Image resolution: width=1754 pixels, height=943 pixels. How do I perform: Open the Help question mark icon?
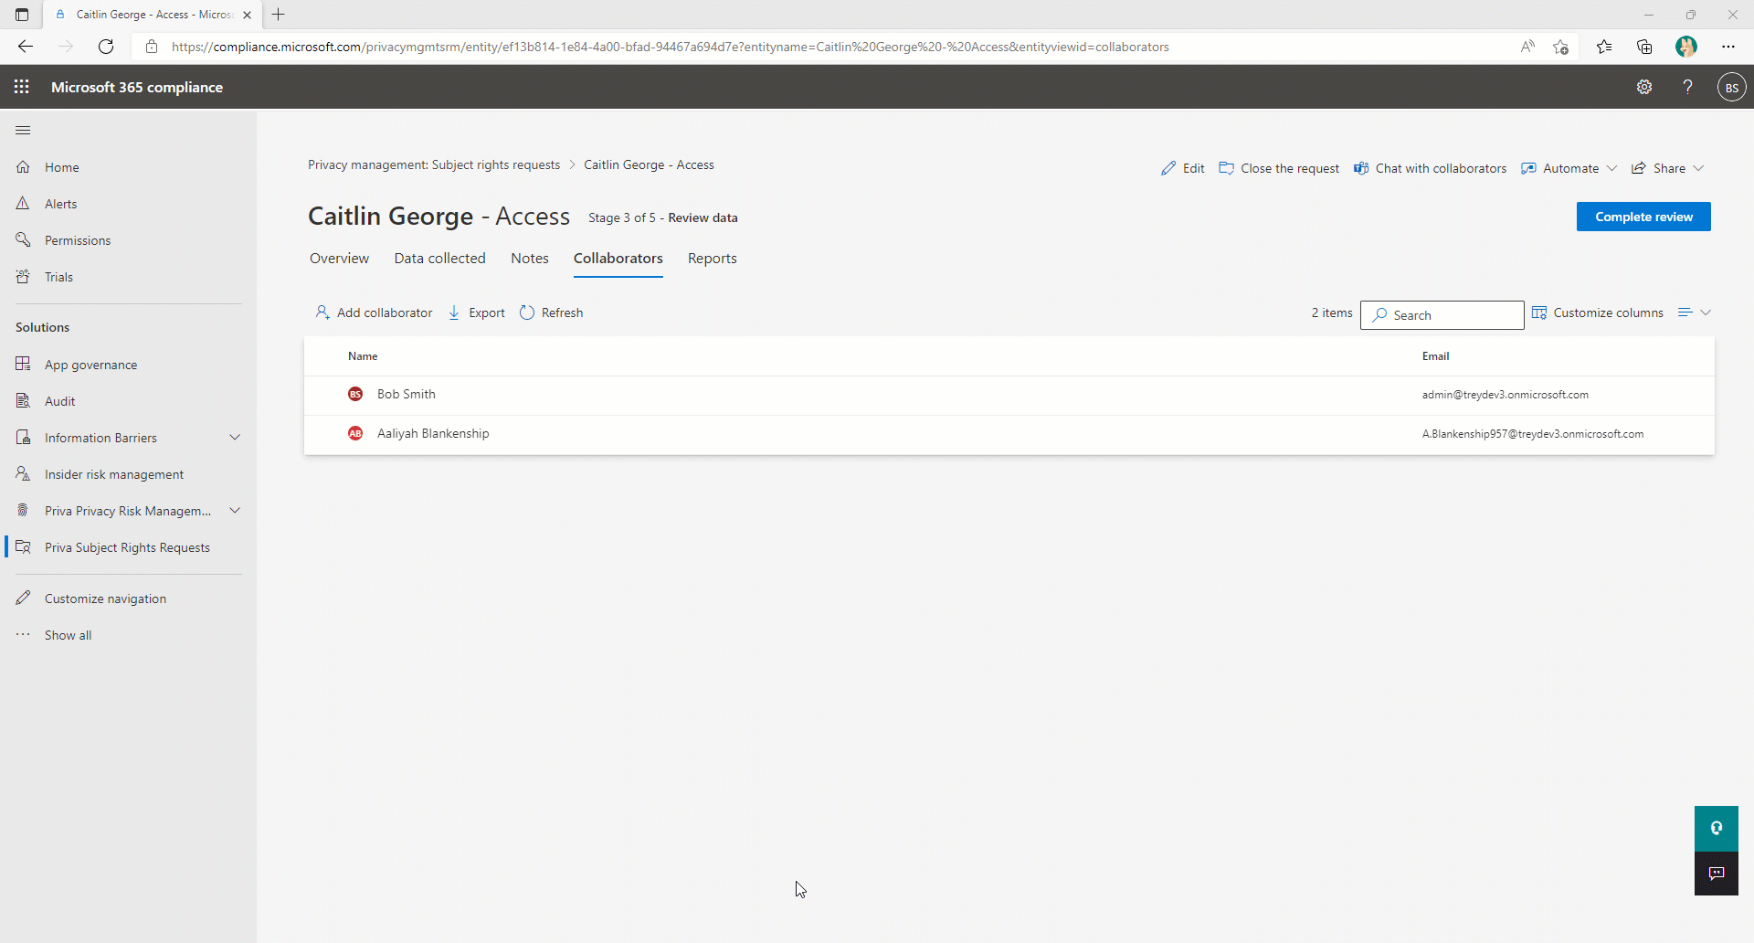click(x=1688, y=87)
